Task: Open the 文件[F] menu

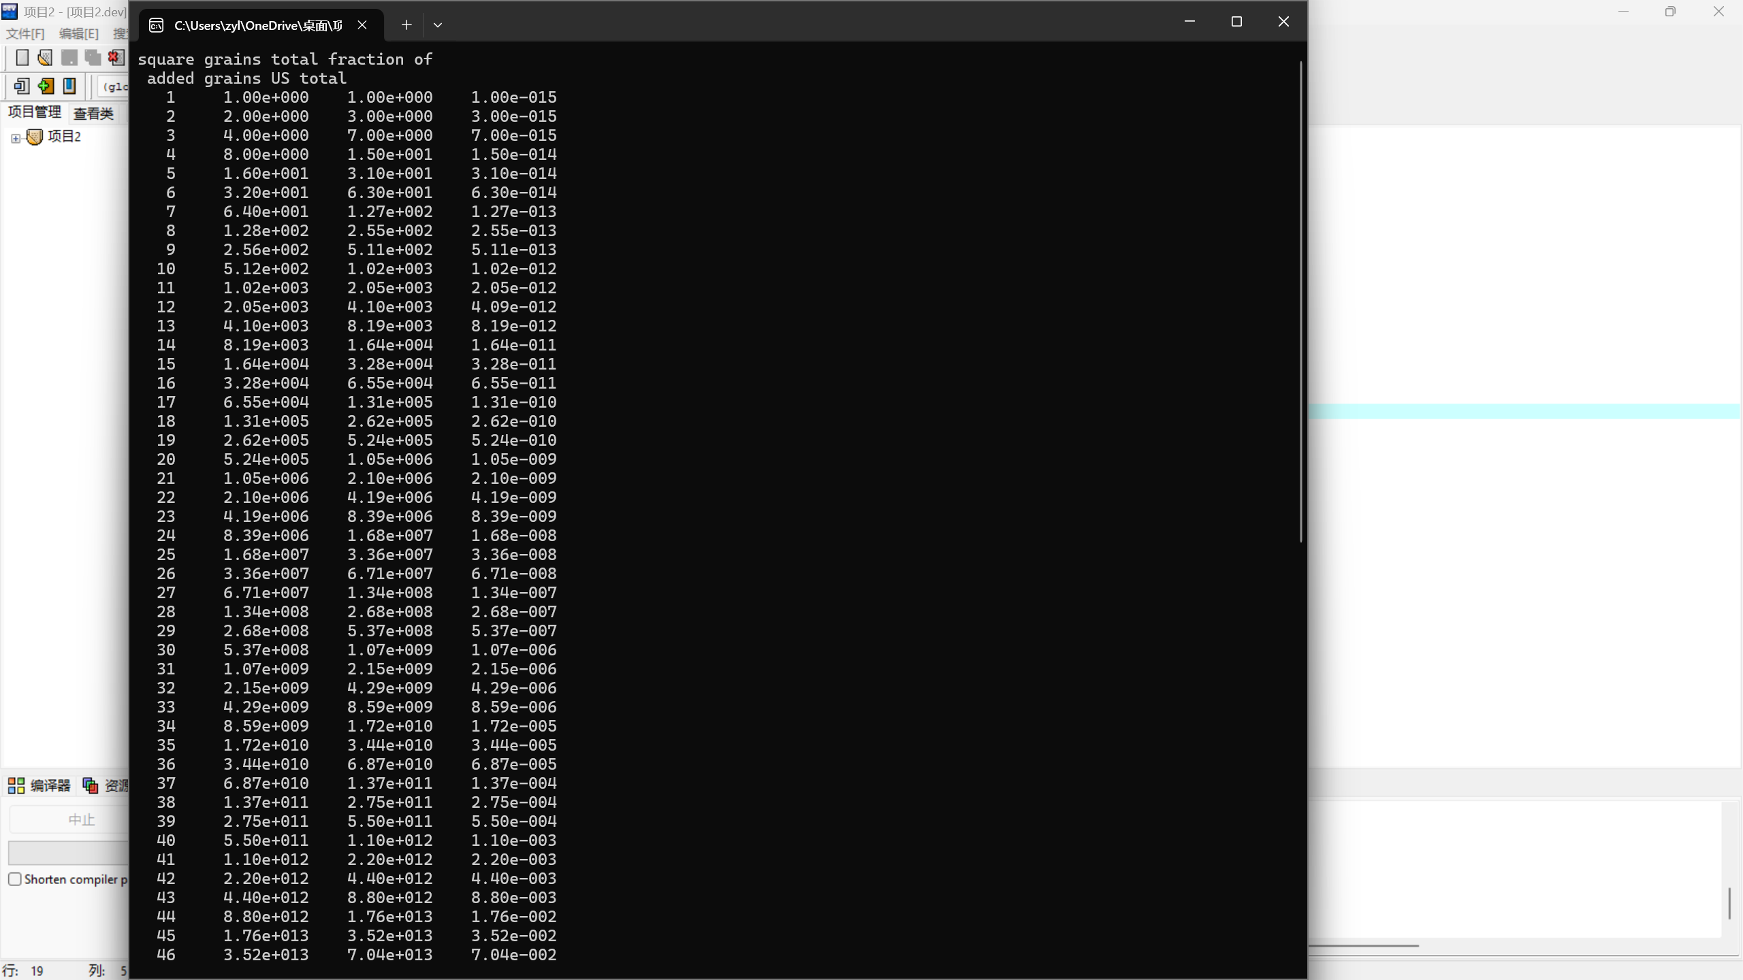Action: (25, 33)
